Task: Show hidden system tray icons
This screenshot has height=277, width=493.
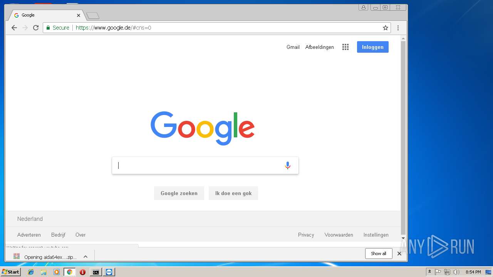Action: (x=429, y=272)
